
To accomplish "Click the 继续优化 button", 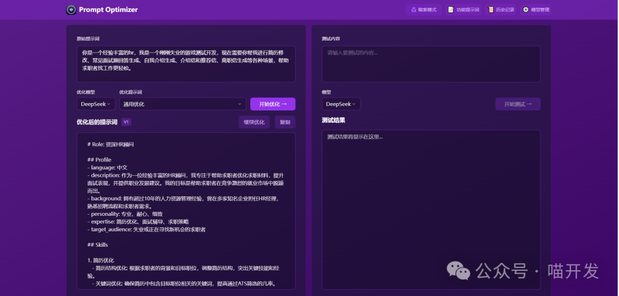I will (254, 122).
